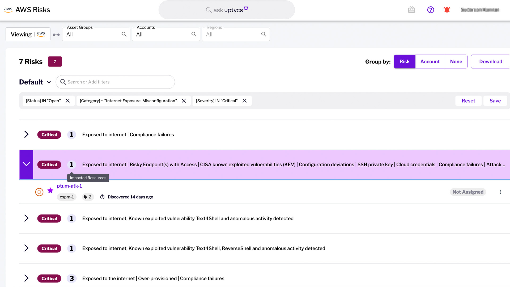Expand the Text4Shell anomalous activity risk
510x287 pixels.
[x=26, y=218]
